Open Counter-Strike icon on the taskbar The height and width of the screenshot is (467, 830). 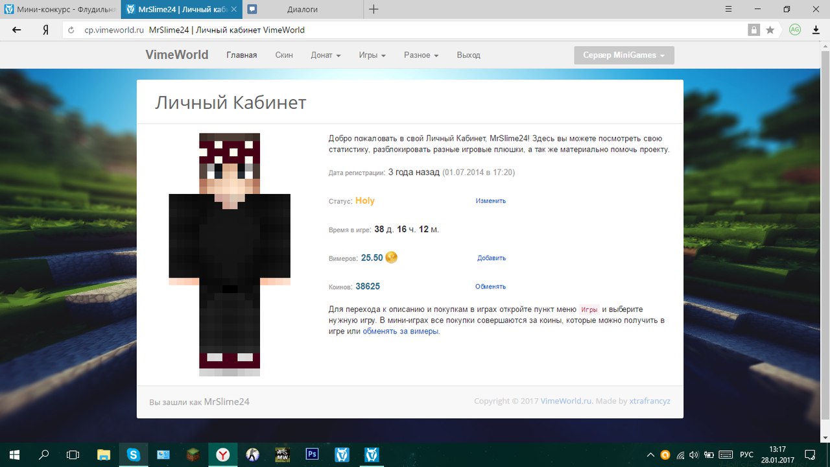(252, 455)
